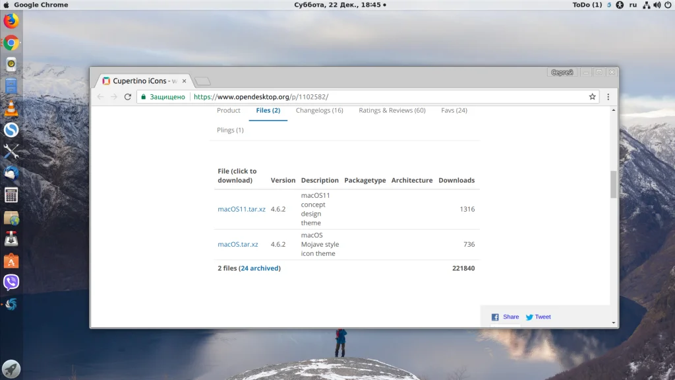Open the VLC cone icon in dock
This screenshot has width=675, height=380.
11,108
